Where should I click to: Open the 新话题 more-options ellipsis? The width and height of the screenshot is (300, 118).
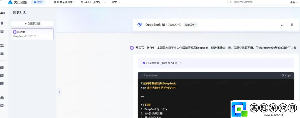click(x=48, y=34)
